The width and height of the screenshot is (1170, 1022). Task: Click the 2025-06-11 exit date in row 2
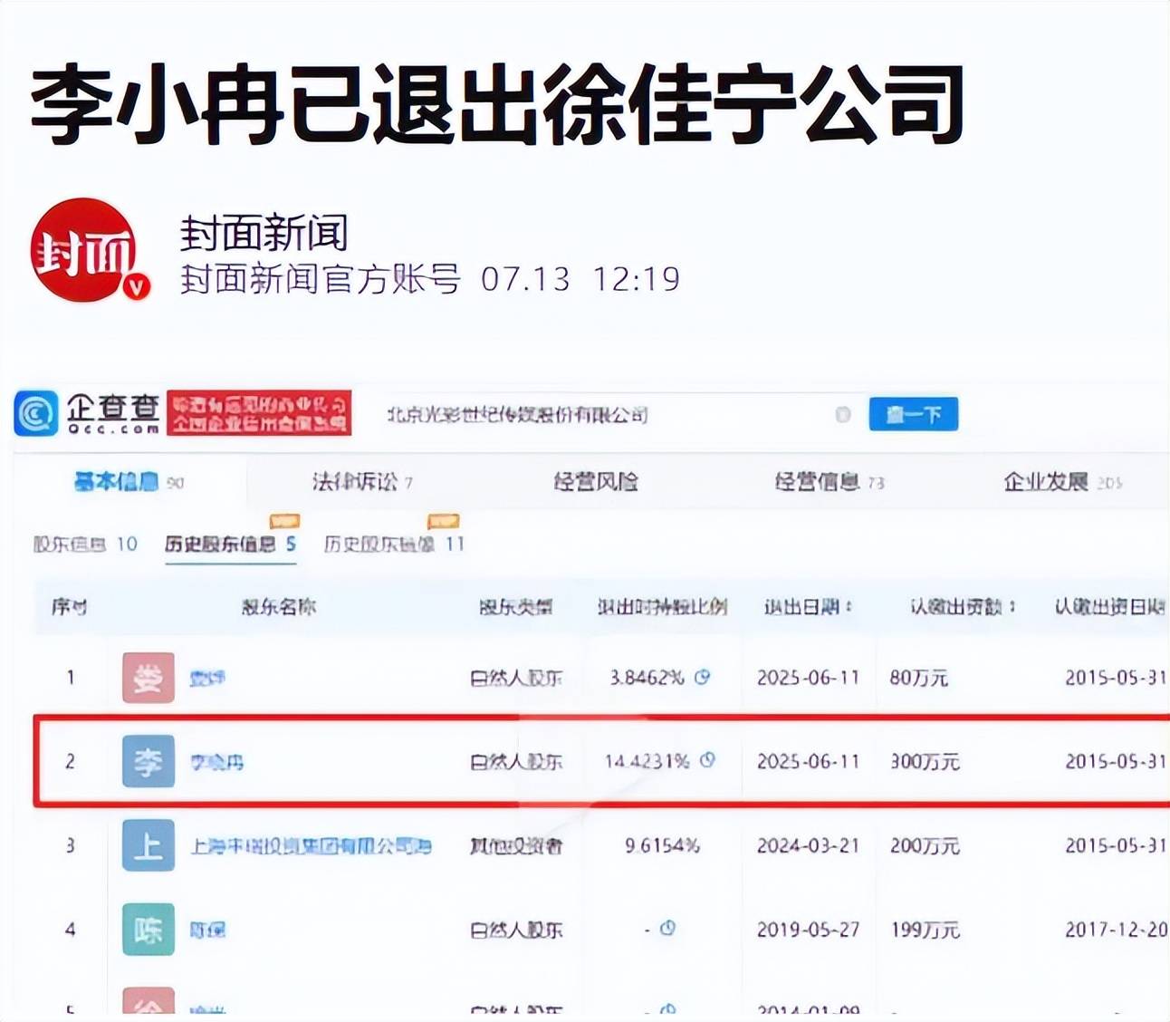[808, 761]
